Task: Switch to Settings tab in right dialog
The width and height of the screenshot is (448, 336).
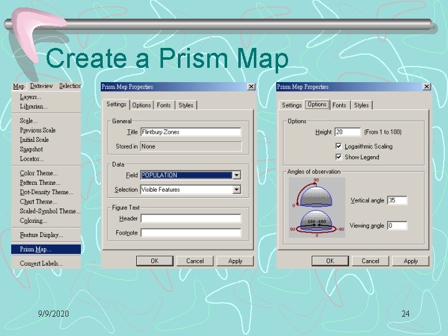Action: click(x=292, y=105)
